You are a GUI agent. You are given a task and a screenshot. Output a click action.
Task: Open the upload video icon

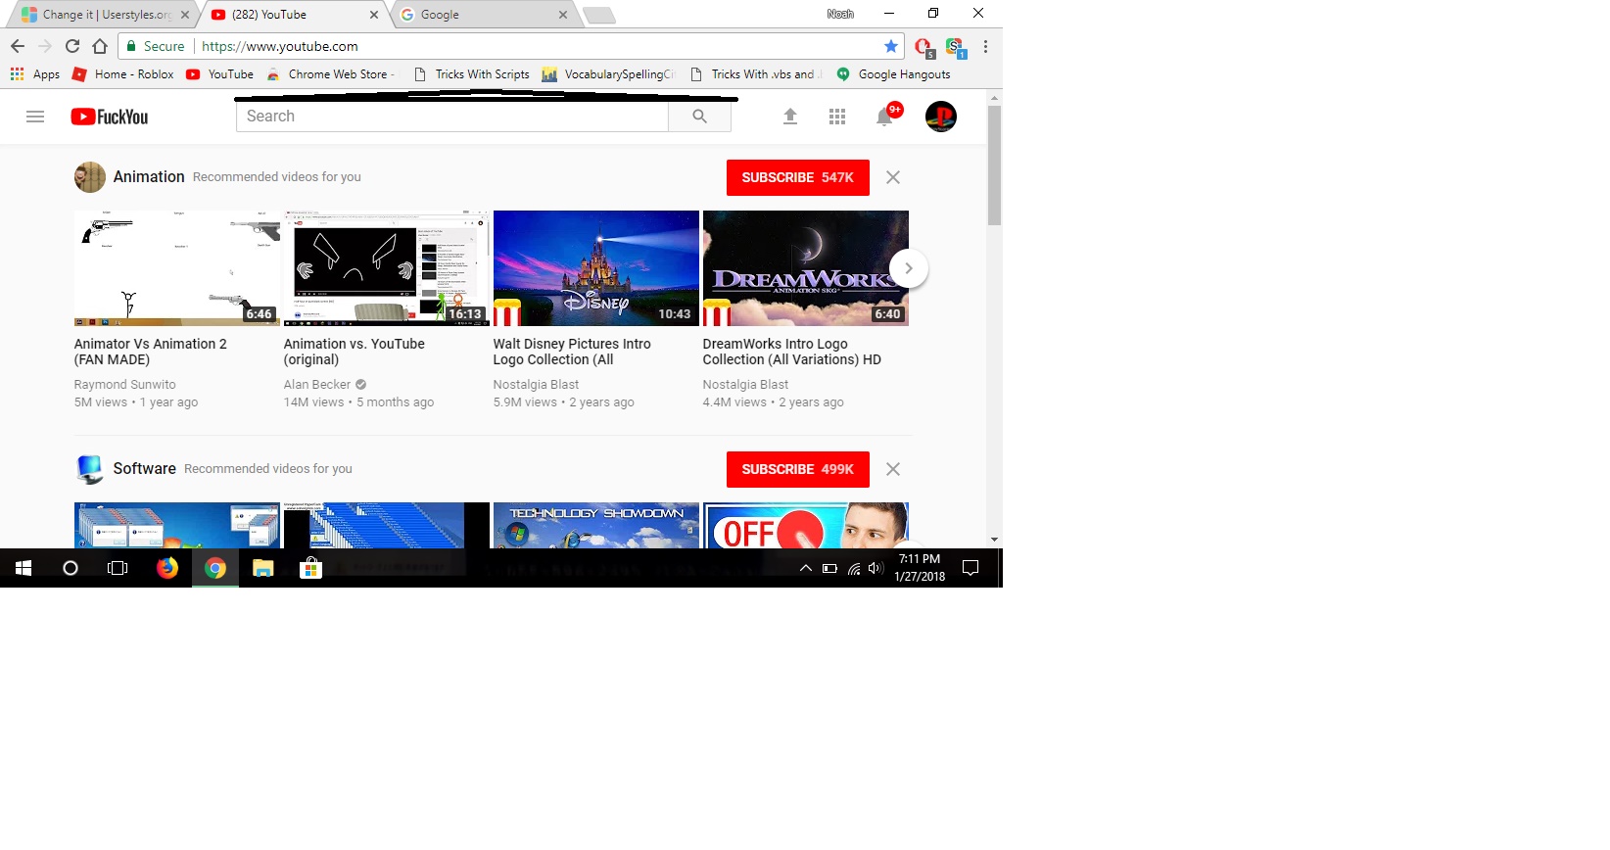tap(790, 117)
